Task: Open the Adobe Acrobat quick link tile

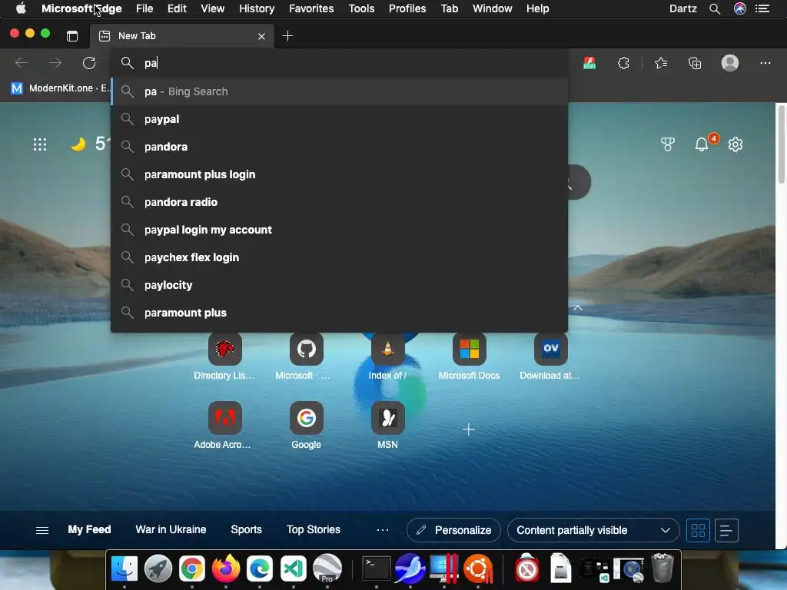Action: [x=225, y=417]
